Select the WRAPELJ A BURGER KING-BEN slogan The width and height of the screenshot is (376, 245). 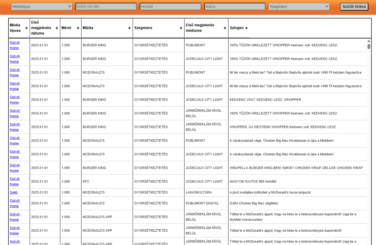click(x=296, y=168)
